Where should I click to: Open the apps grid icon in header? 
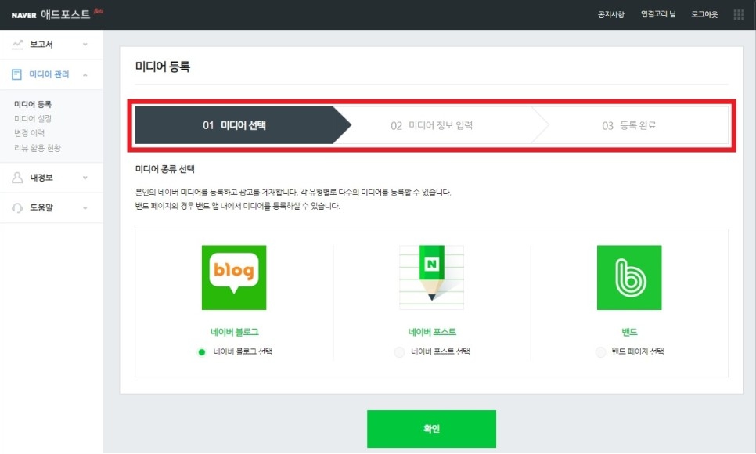coord(739,14)
